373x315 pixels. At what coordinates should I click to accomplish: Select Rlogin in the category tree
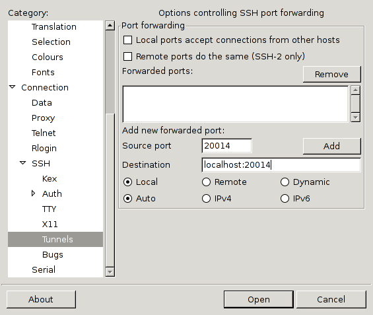(44, 148)
